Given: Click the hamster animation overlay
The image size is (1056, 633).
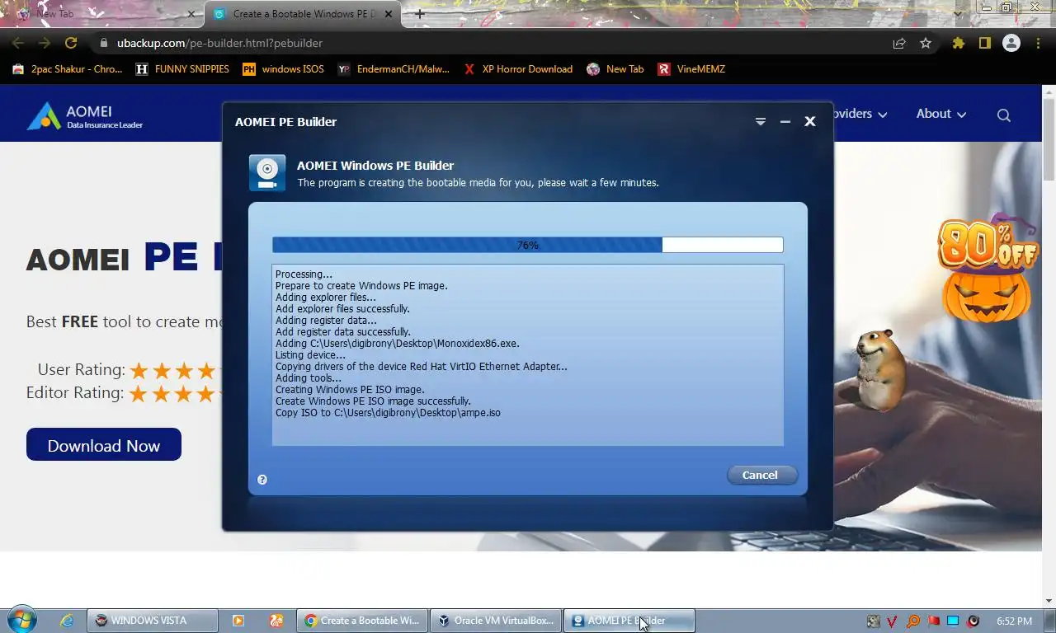Looking at the screenshot, I should [881, 369].
